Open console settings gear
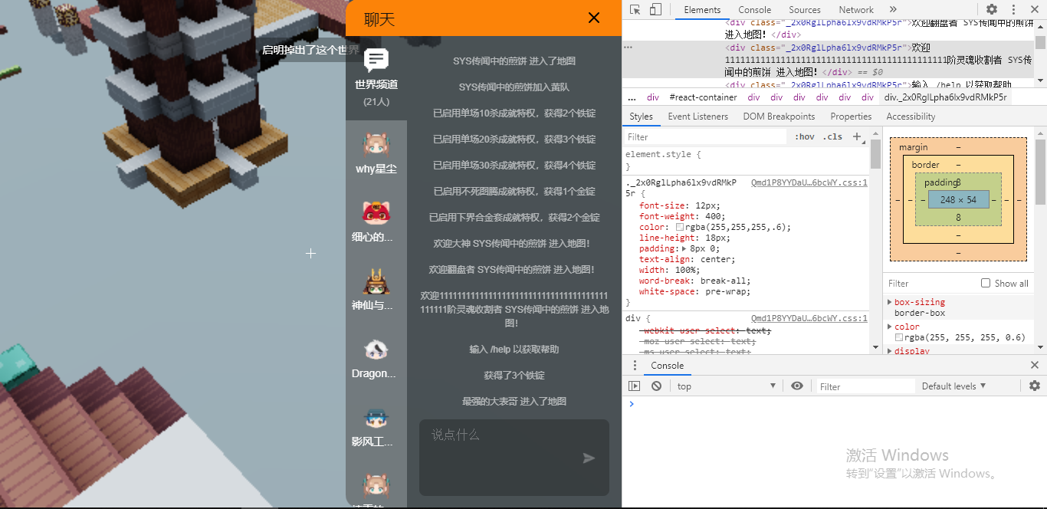This screenshot has width=1047, height=509. [1034, 386]
